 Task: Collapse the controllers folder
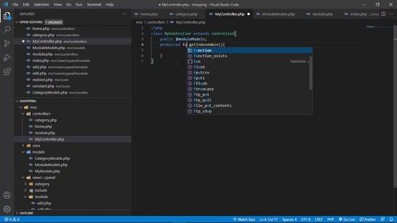point(23,114)
